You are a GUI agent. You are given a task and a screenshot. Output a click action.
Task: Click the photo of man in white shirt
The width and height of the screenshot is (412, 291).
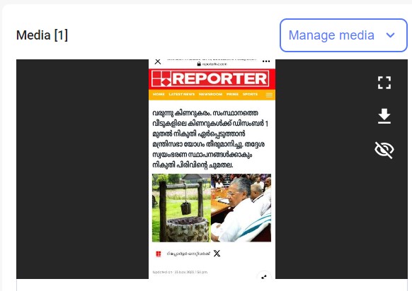pyautogui.click(x=241, y=208)
